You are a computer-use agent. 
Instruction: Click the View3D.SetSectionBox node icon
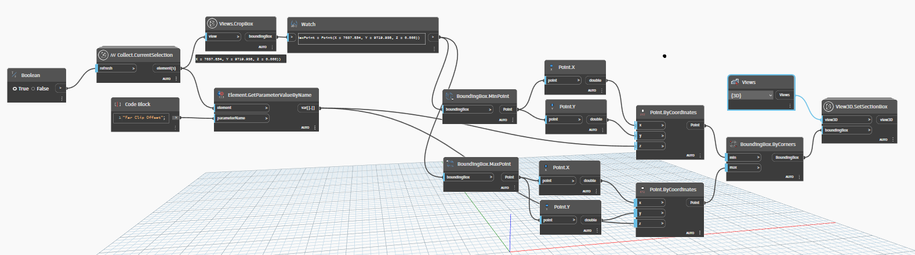[x=829, y=106]
